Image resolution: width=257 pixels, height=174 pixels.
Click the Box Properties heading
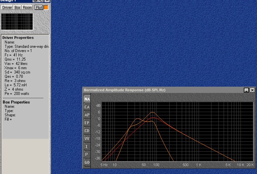click(x=16, y=102)
